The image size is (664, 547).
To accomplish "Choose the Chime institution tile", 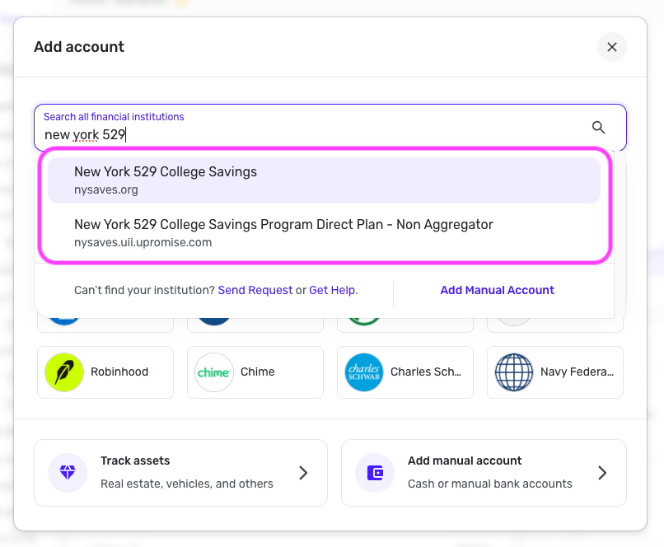I will 257,372.
